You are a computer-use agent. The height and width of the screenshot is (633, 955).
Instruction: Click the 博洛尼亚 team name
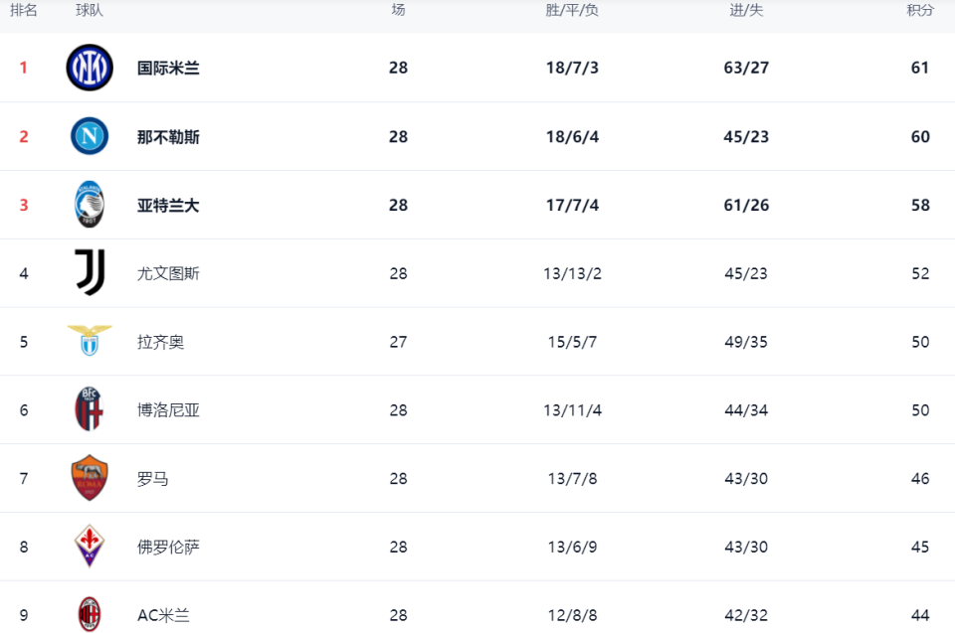pyautogui.click(x=168, y=410)
